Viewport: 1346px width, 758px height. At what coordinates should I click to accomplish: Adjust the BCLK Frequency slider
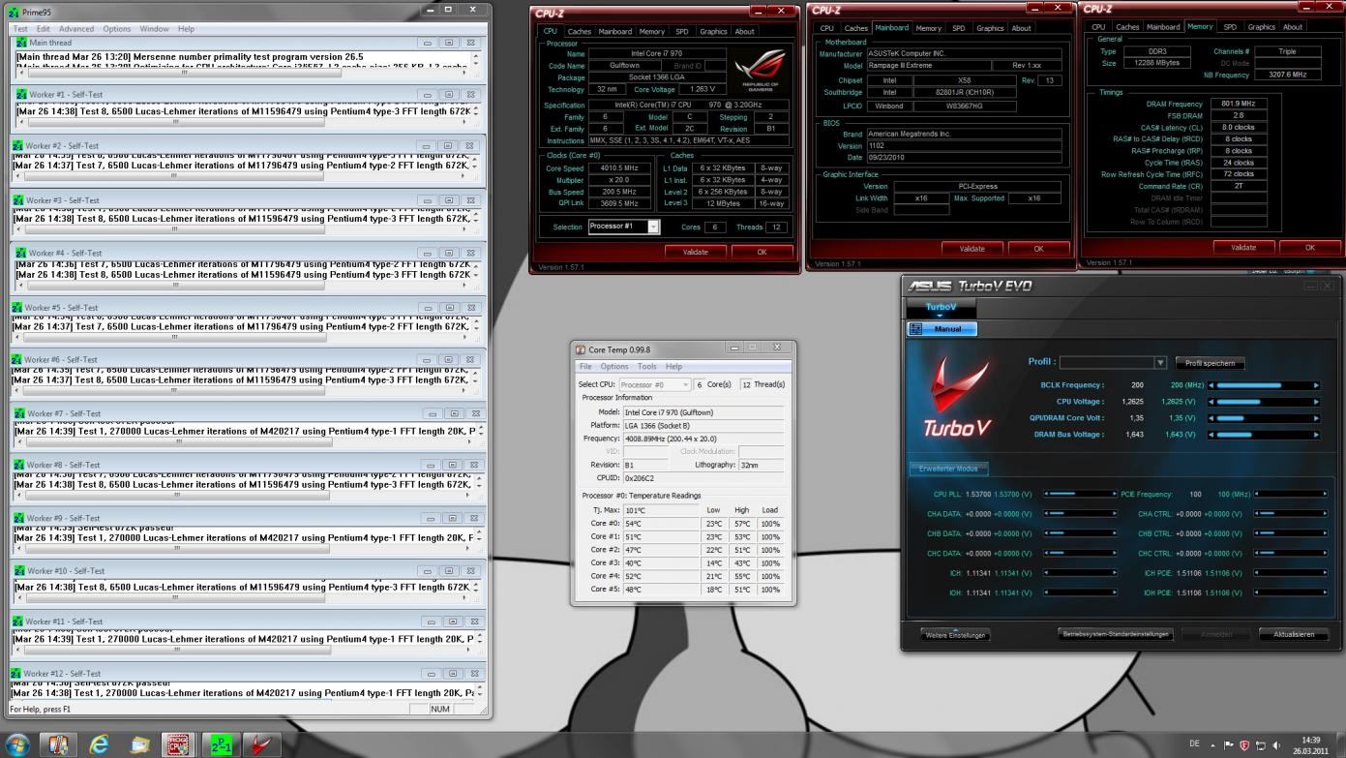(x=1263, y=385)
